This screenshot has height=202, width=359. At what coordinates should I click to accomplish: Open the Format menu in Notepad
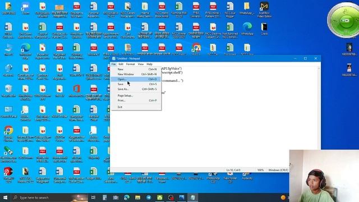click(x=131, y=64)
